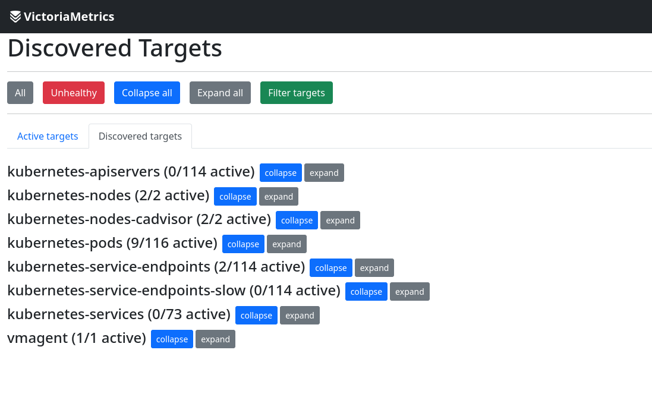Screen dimensions: 652x416
Task: Expand the kubernetes-nodes-cadvisor group
Action: tap(340, 220)
